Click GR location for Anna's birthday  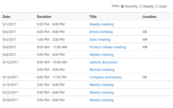pos(145,32)
